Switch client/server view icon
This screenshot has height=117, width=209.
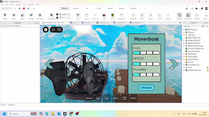pyautogui.click(x=28, y=9)
